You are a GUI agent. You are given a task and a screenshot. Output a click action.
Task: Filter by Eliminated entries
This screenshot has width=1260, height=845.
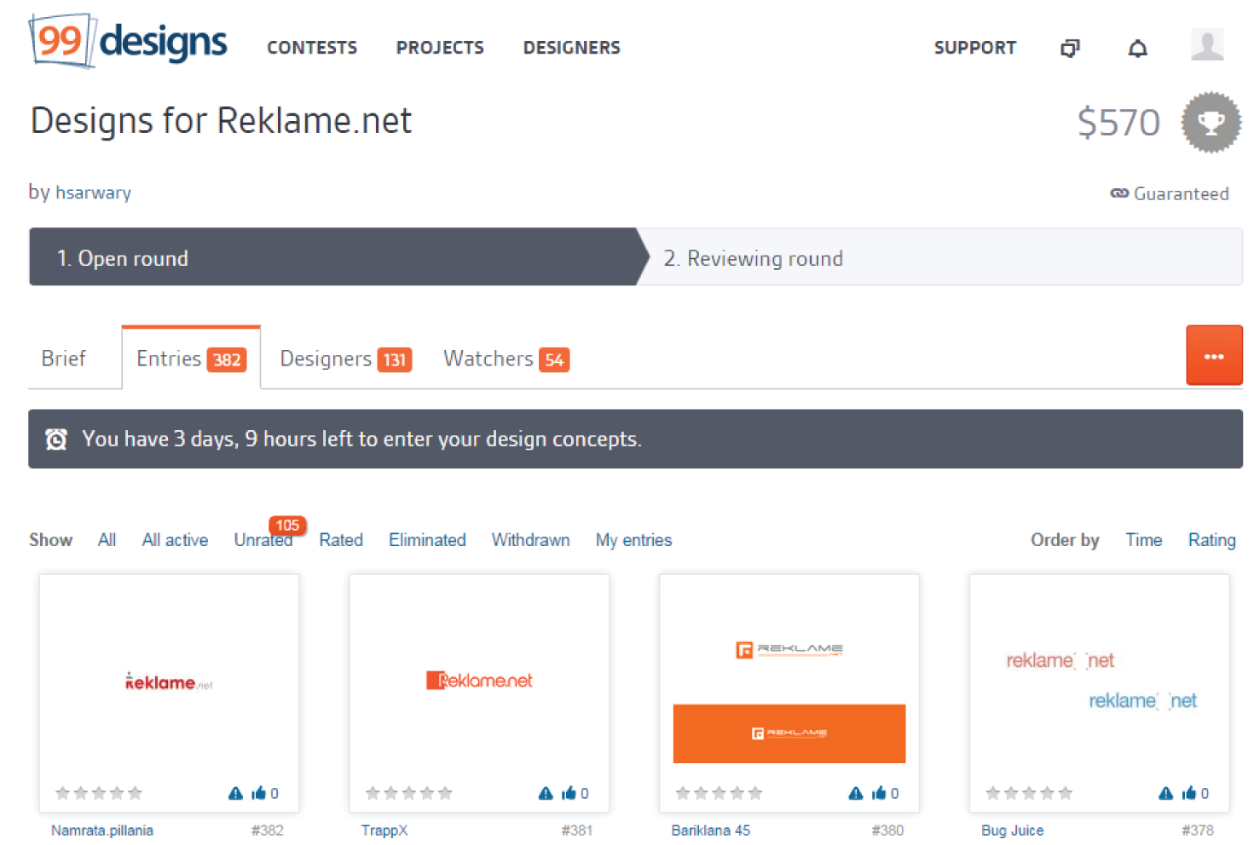click(x=427, y=540)
